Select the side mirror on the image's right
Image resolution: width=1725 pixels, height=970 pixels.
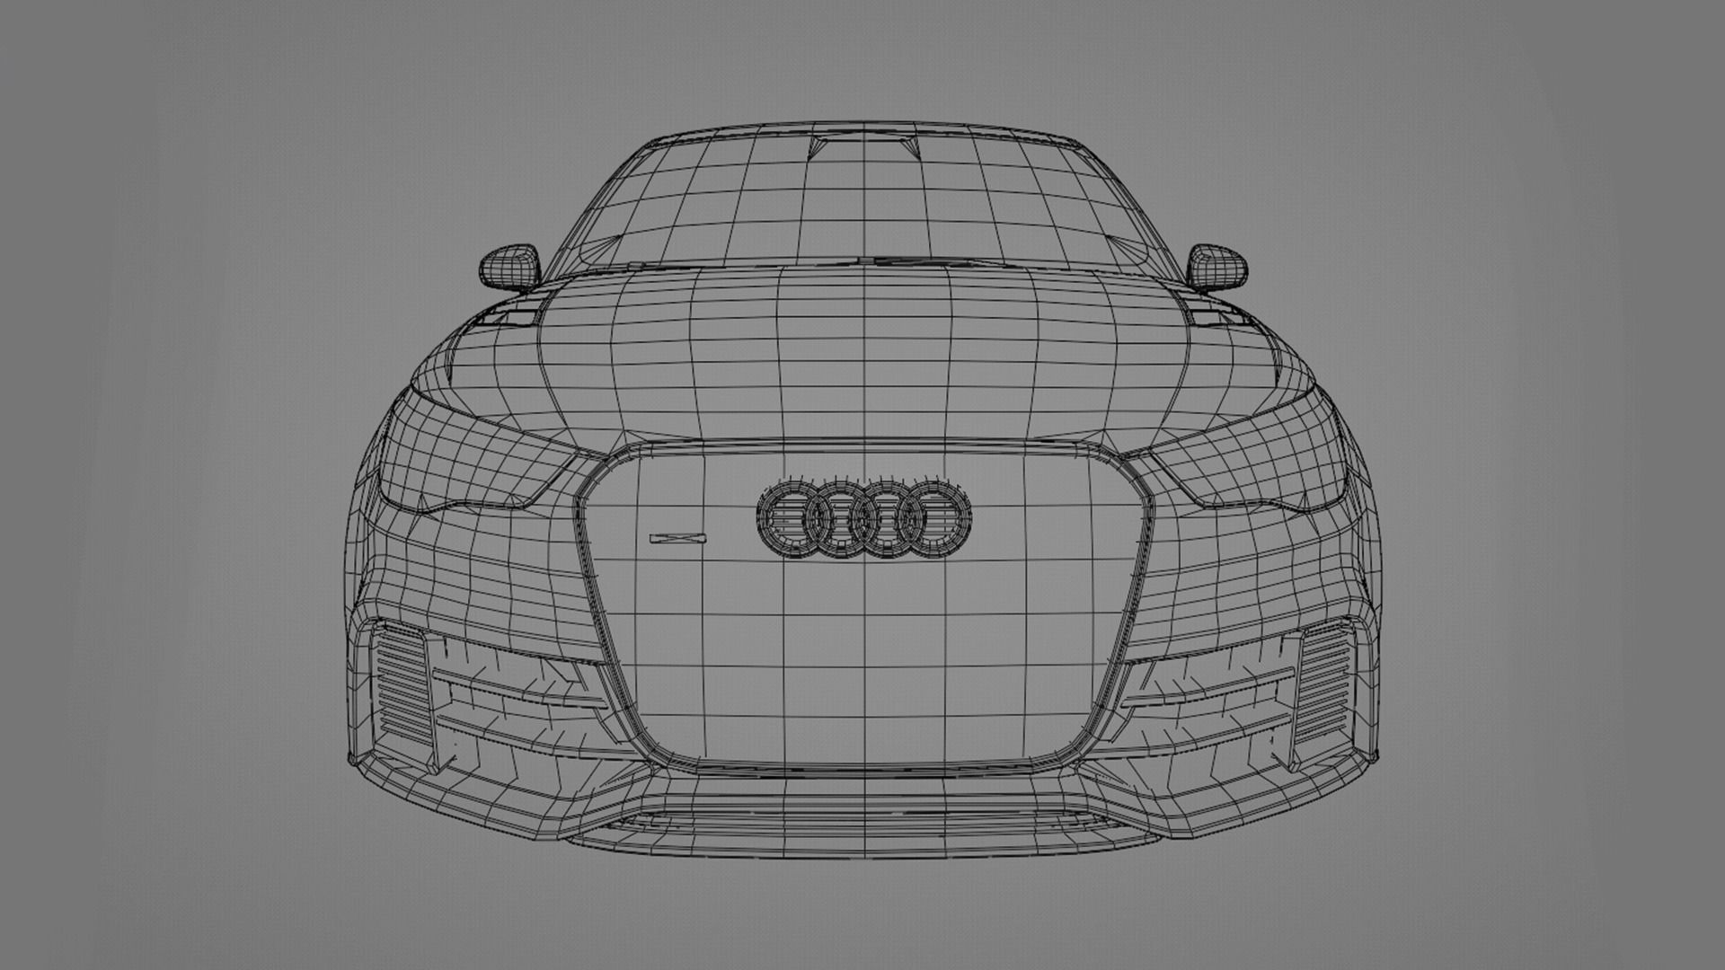point(1218,267)
